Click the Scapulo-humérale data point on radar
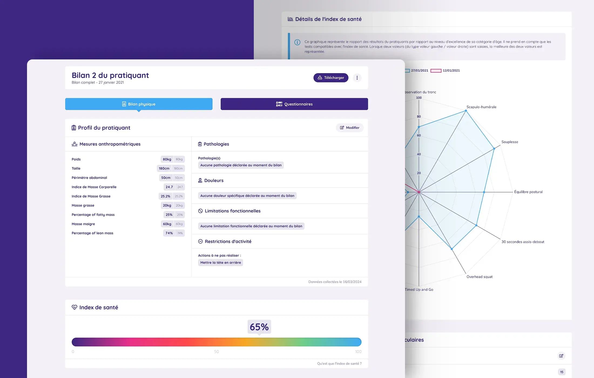This screenshot has height=378, width=594. pyautogui.click(x=466, y=111)
